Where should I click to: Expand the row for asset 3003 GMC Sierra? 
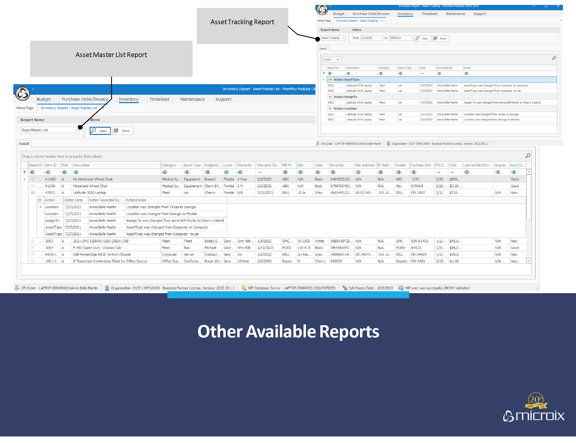point(33,241)
